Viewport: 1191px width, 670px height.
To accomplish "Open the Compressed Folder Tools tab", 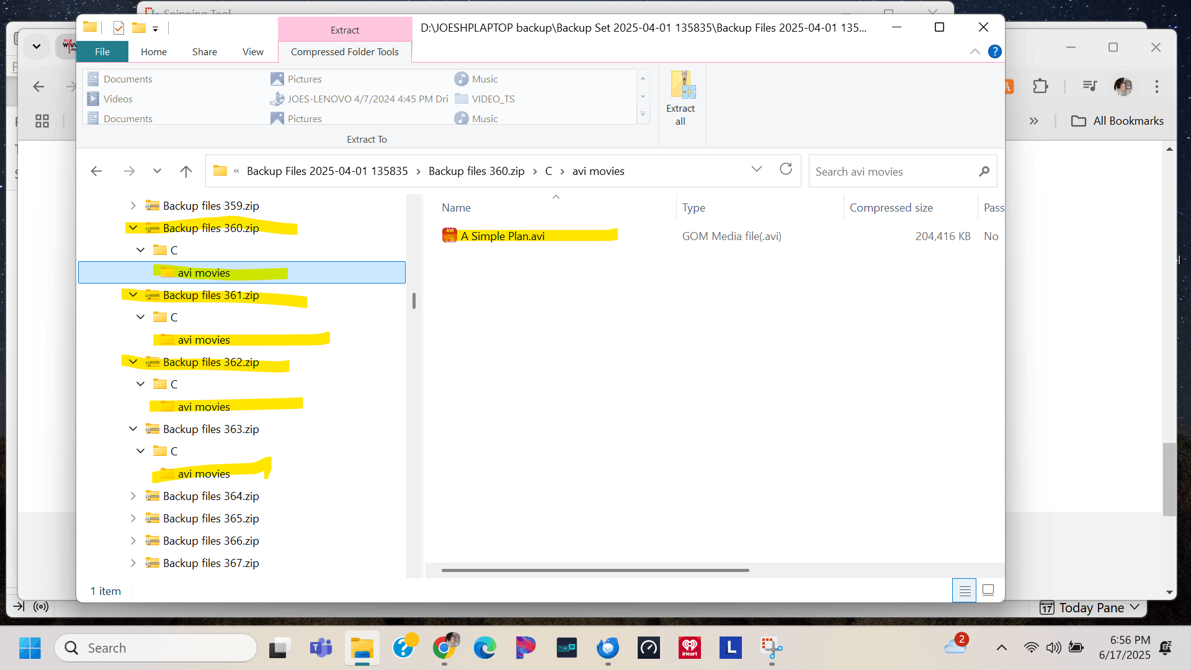I will [x=344, y=51].
